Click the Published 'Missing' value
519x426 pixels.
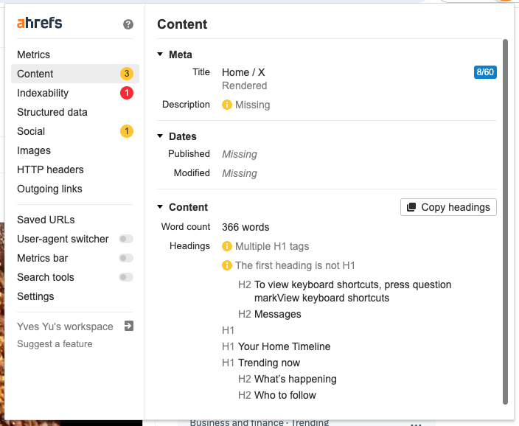click(x=240, y=154)
